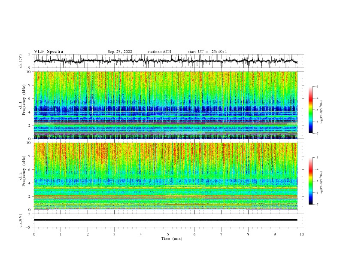
Task: Click the ch.3 flat black trace
Action: pyautogui.click(x=165, y=220)
